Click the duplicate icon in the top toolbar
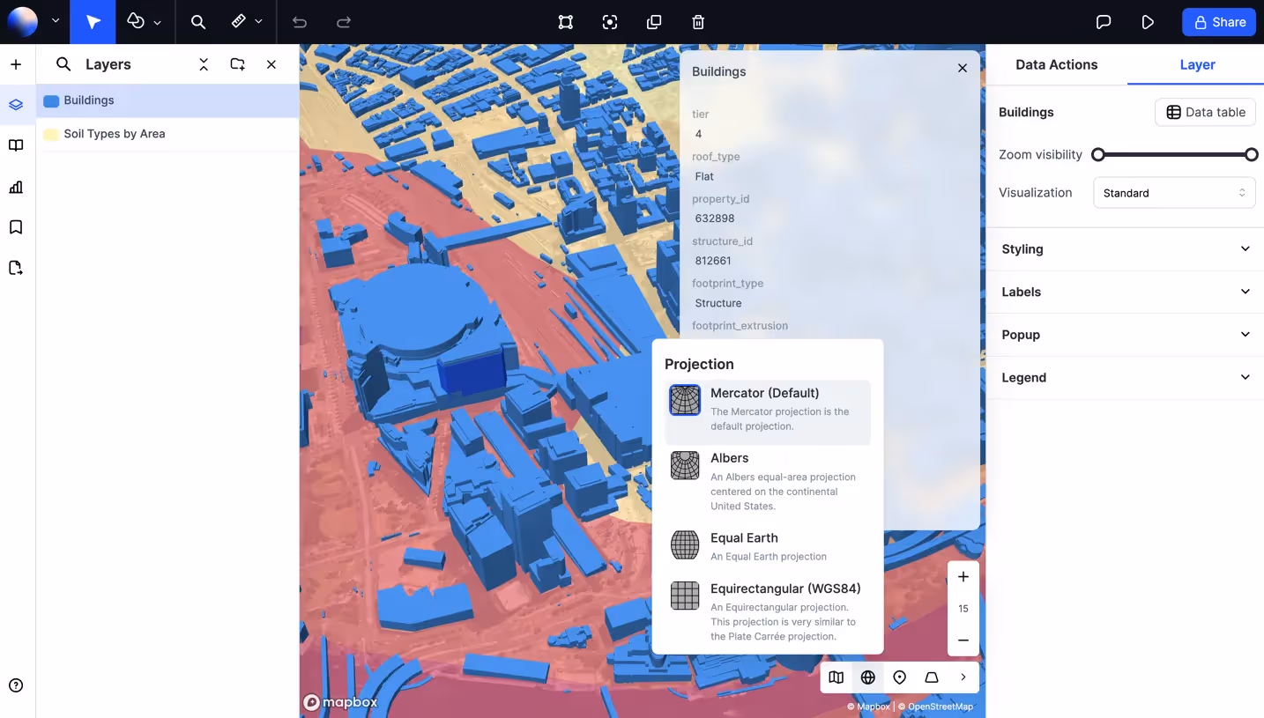 coord(653,22)
